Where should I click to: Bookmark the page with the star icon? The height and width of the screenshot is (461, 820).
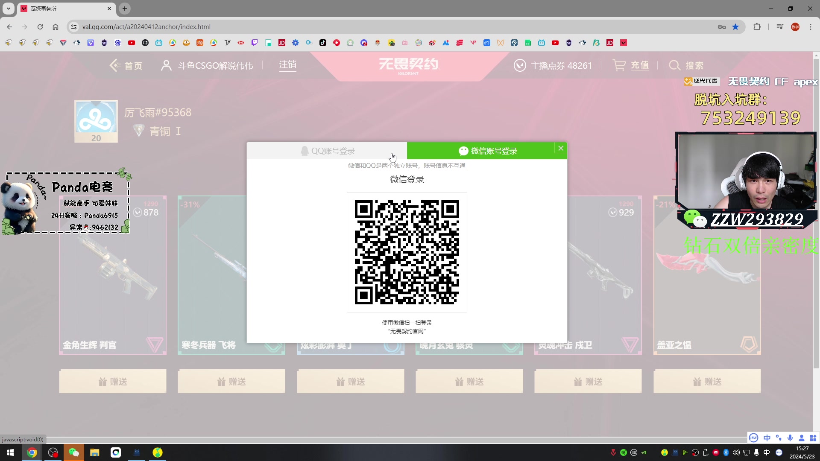[735, 26]
